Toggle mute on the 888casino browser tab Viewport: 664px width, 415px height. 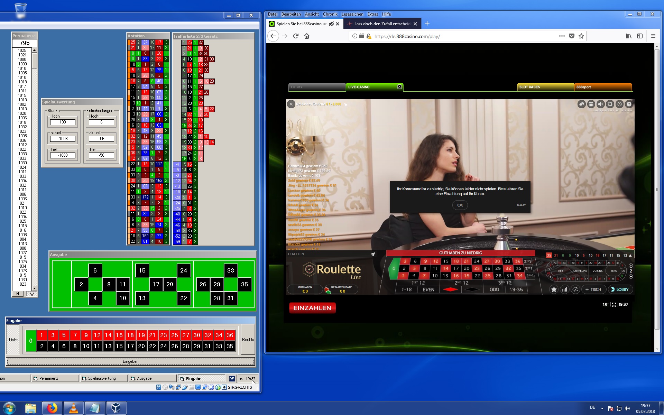pos(331,24)
